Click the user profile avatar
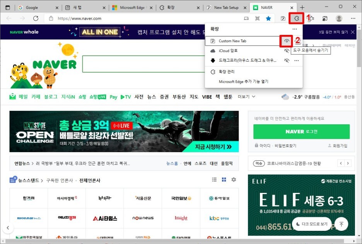Image resolution: width=362 pixels, height=244 pixels. [x=339, y=18]
